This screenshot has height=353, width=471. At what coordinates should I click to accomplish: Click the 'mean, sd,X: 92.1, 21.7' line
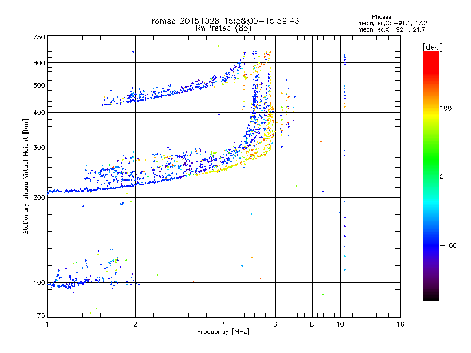(392, 29)
